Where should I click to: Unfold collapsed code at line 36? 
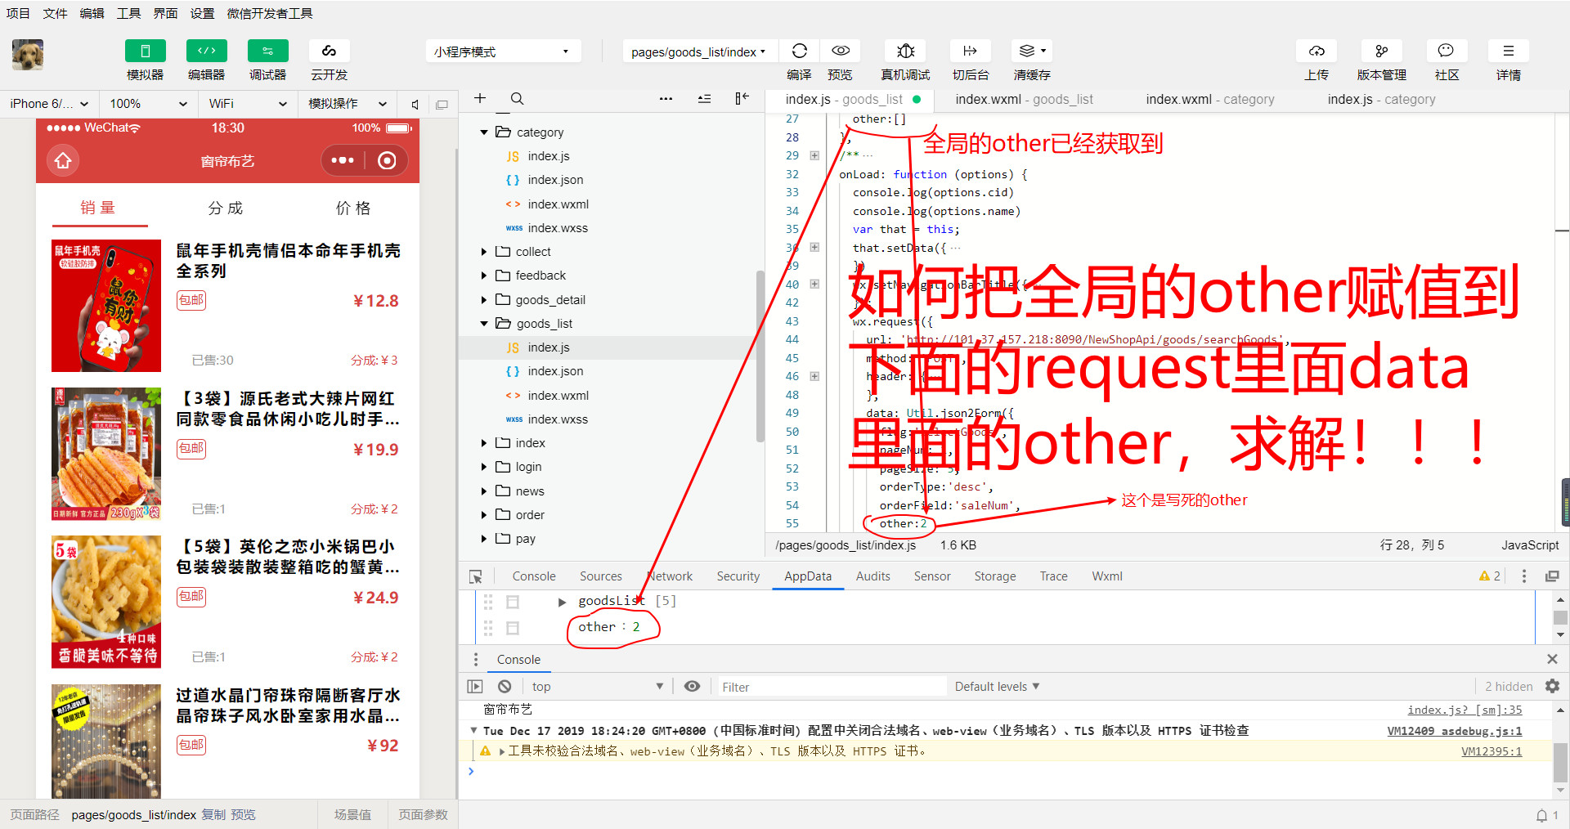814,247
